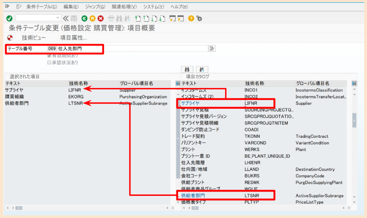Click Find Next binoculars above 項目カタログ
Viewport: 367px width, 218px height.
coord(202,69)
